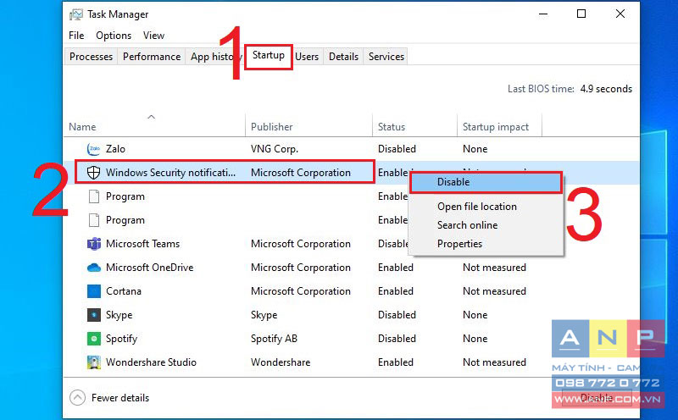Sort by the Status column header

pos(414,127)
